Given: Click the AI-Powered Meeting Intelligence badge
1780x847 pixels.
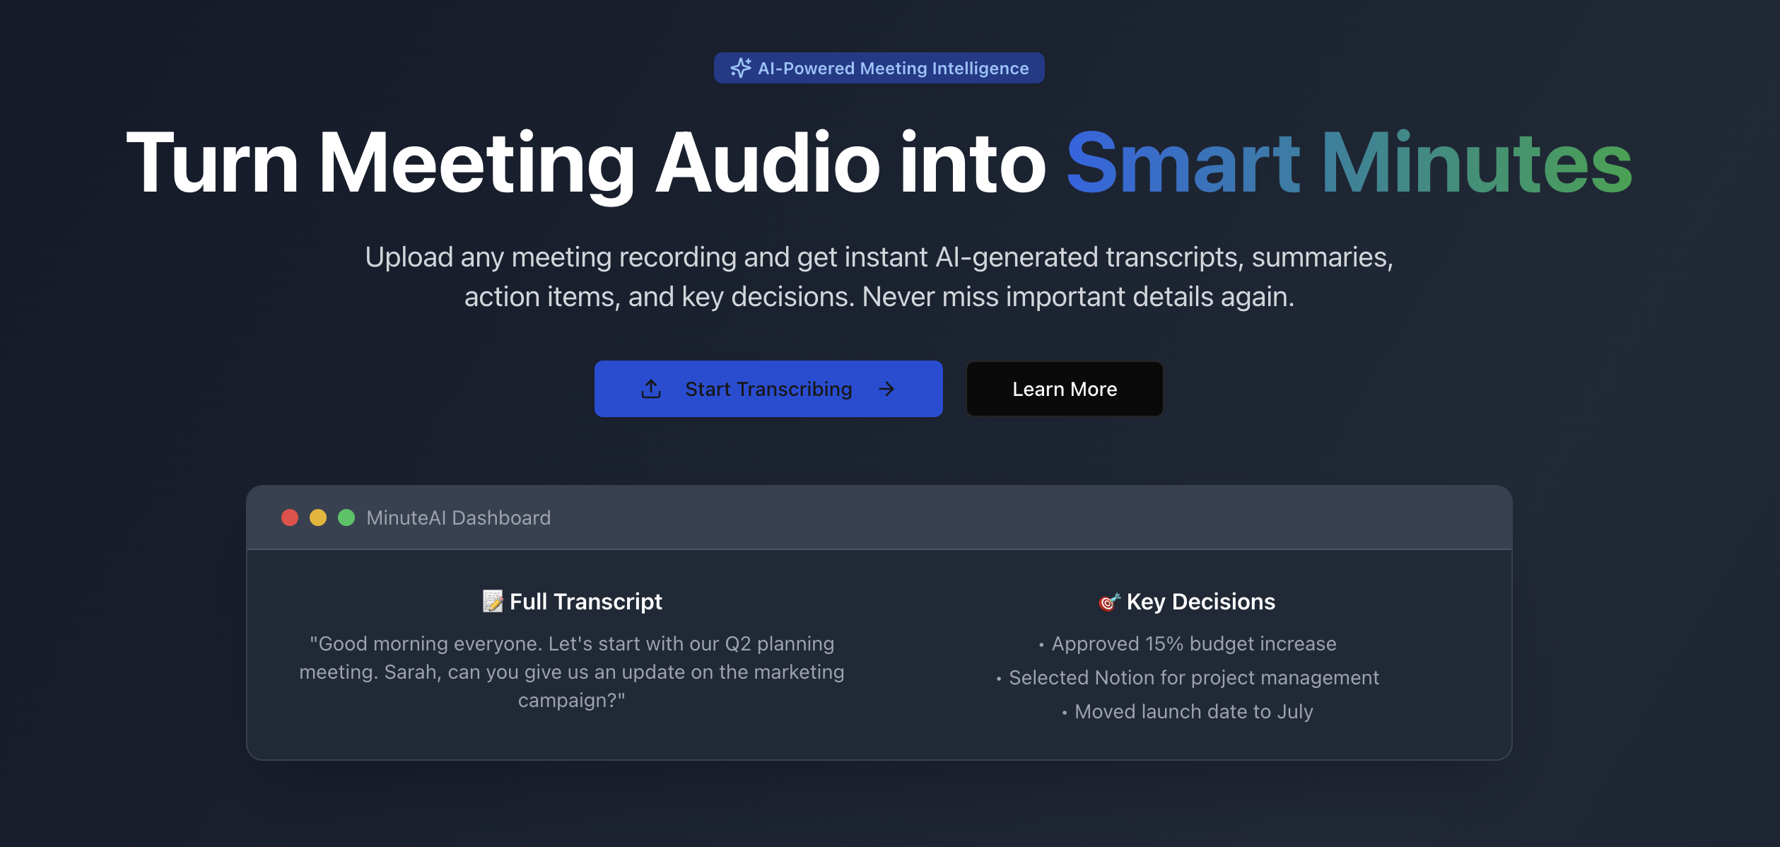Looking at the screenshot, I should (892, 68).
